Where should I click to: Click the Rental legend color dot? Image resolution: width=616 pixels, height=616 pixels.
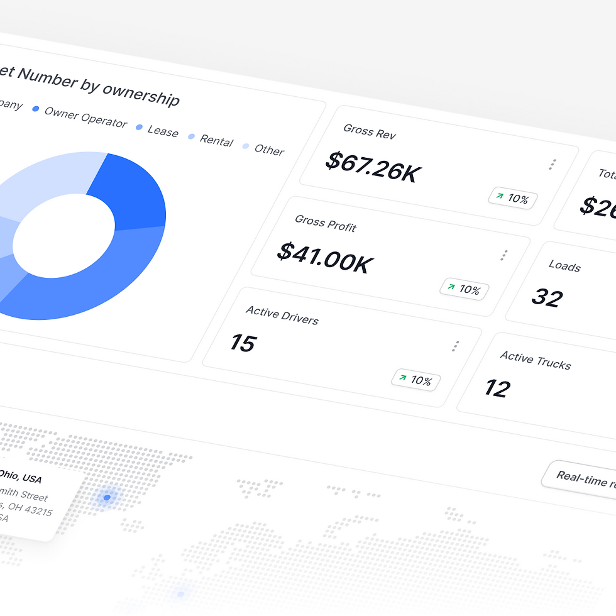coord(191,136)
